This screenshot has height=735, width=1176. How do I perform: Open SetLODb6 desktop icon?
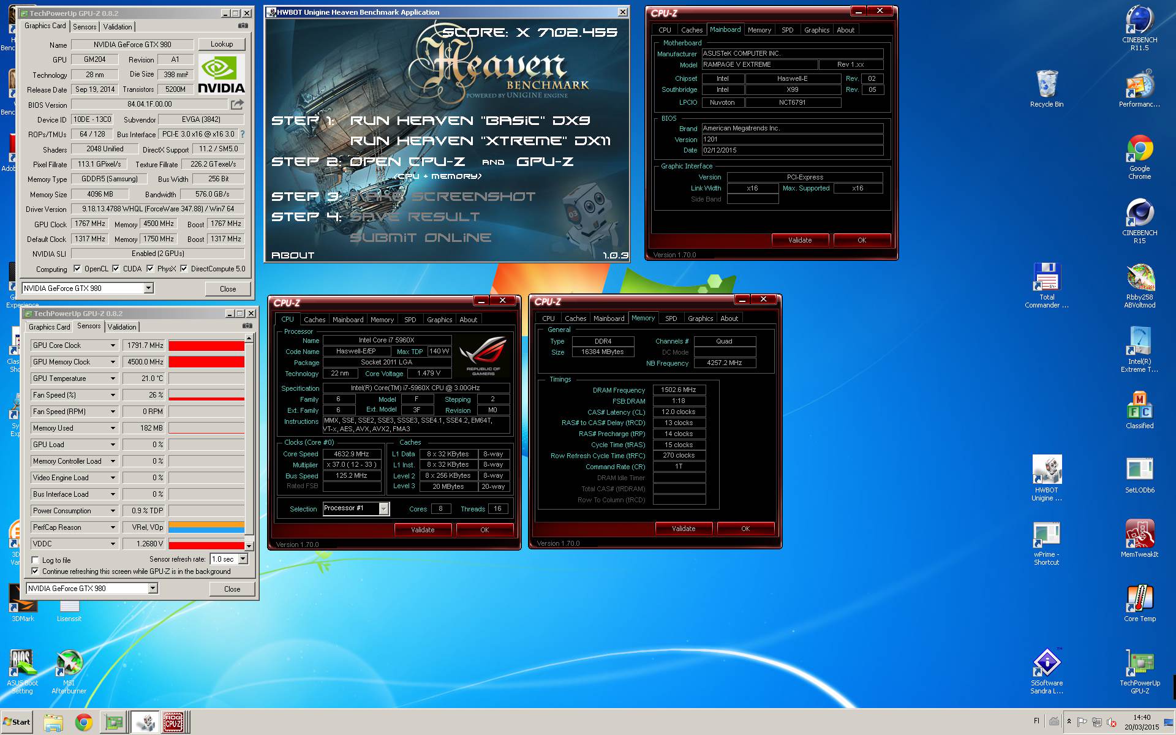click(1139, 475)
